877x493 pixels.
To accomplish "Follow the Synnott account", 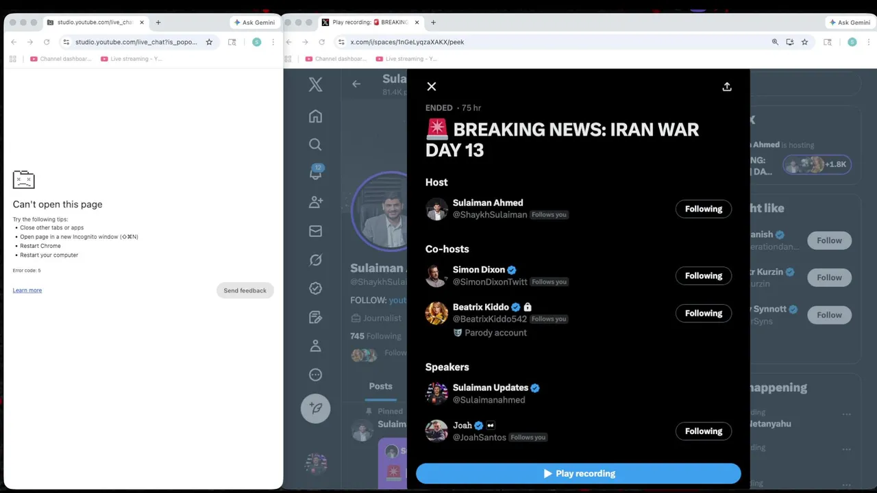I will pyautogui.click(x=829, y=315).
